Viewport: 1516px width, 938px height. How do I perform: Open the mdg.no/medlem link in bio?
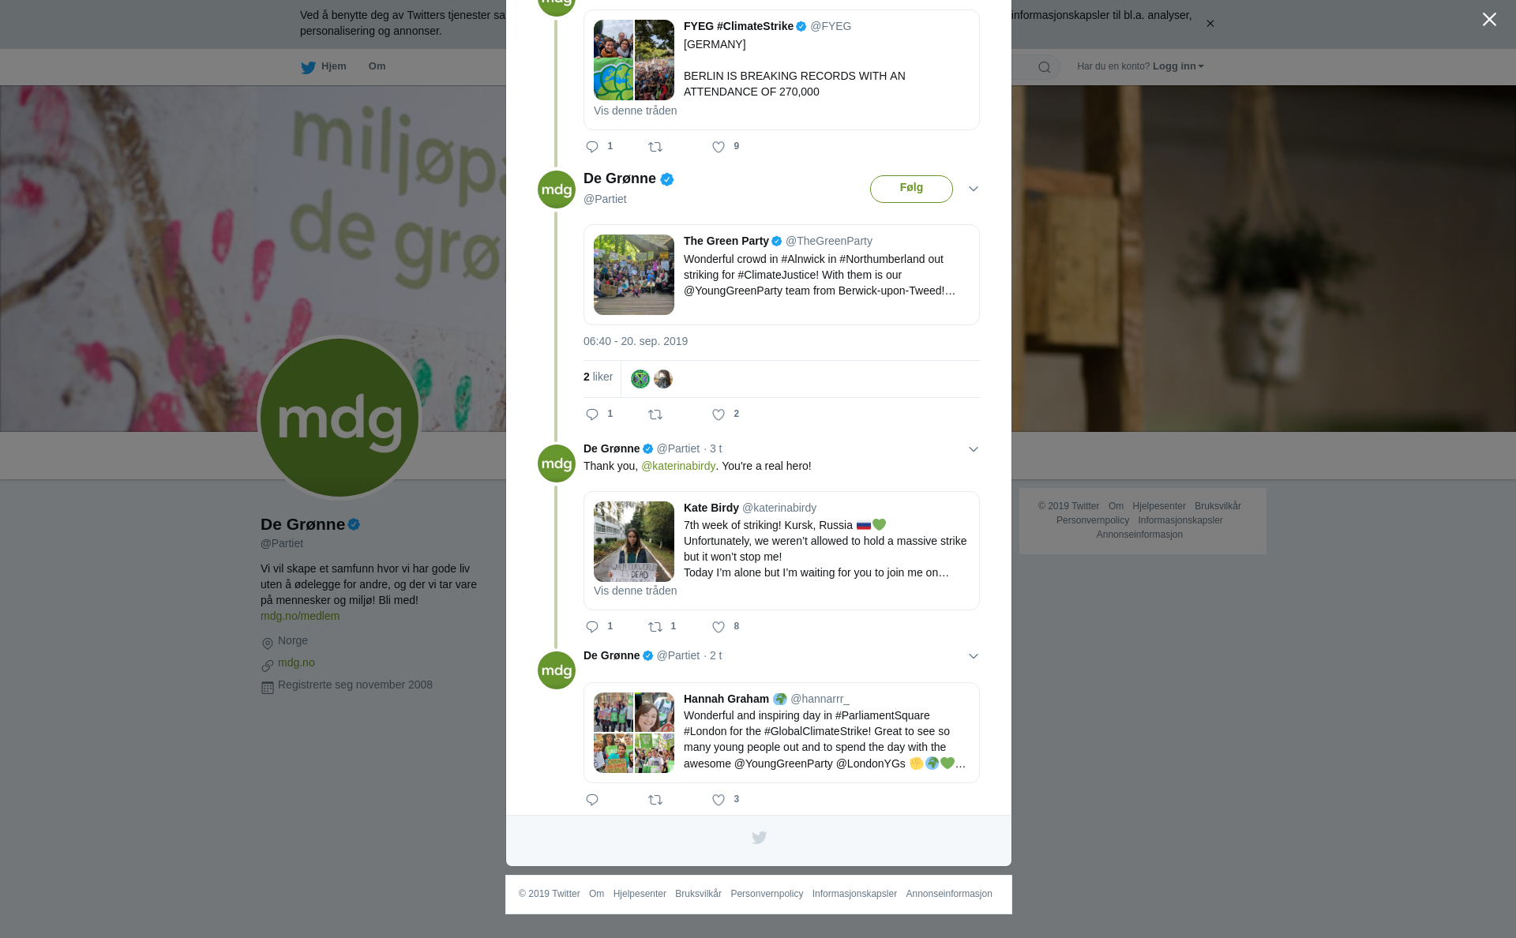click(300, 616)
